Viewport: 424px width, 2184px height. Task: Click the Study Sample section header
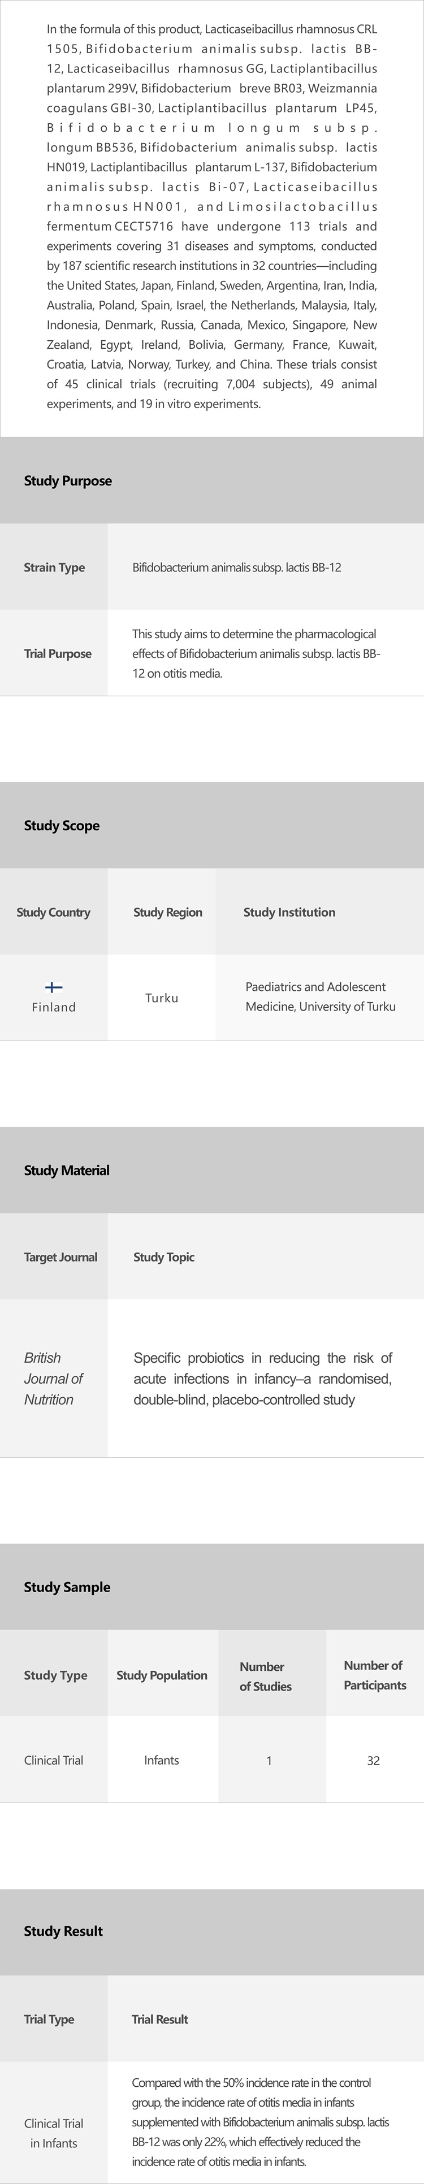pos(67,1587)
